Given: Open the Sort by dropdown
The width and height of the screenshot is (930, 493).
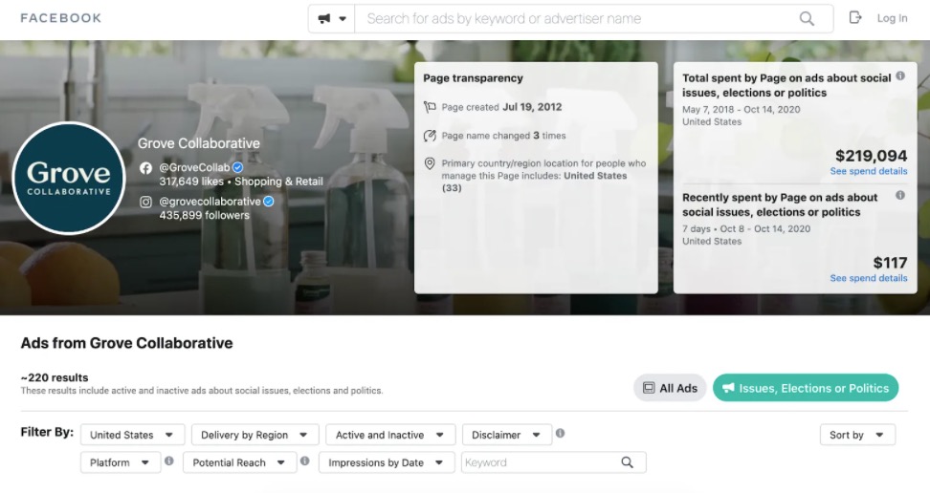Looking at the screenshot, I should (x=857, y=435).
